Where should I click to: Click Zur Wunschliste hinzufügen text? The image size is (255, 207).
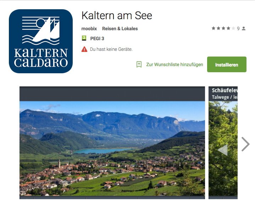coord(174,65)
